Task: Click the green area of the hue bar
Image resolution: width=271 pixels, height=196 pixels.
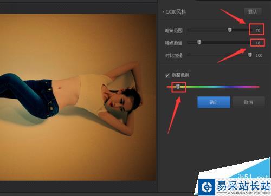Action: [x=197, y=87]
